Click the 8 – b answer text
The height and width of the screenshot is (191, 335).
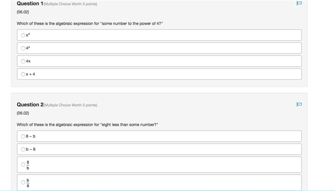pos(31,136)
